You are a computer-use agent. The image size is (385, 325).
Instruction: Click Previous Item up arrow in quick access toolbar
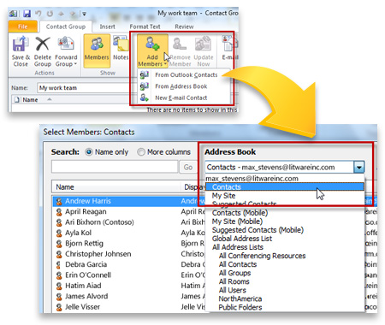coord(61,14)
